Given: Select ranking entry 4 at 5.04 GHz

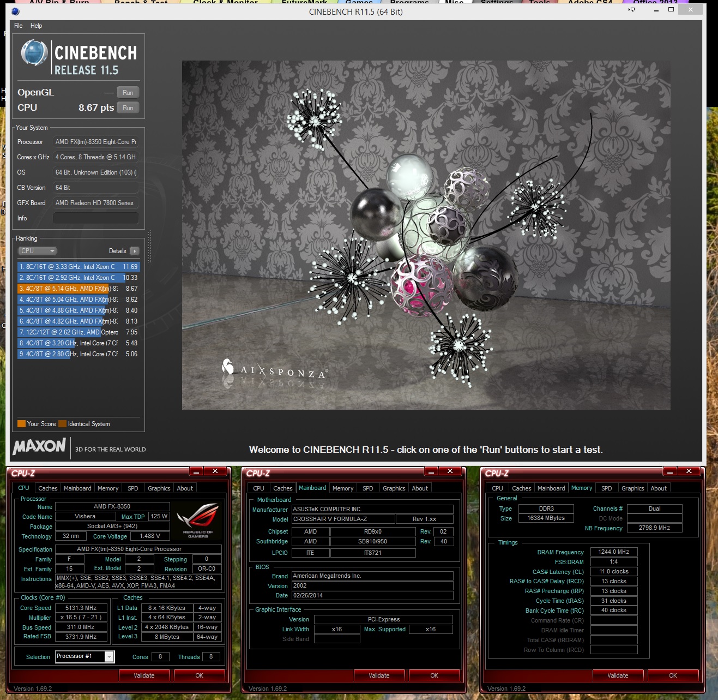Looking at the screenshot, I should [x=79, y=300].
